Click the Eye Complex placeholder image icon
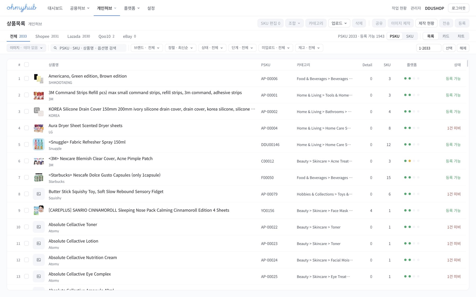The width and height of the screenshot is (476, 297). click(39, 276)
